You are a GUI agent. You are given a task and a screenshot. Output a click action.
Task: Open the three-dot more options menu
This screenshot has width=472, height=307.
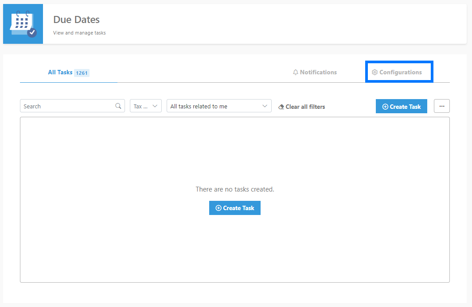pyautogui.click(x=441, y=106)
